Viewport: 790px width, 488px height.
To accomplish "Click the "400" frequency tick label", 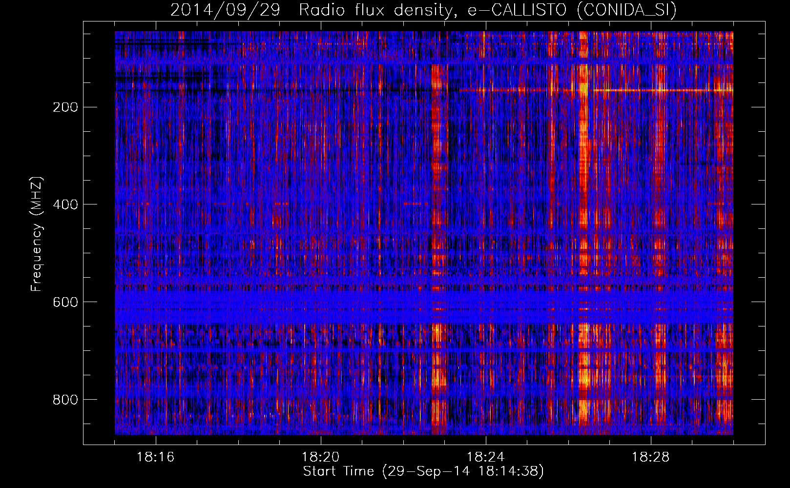I will pos(65,204).
